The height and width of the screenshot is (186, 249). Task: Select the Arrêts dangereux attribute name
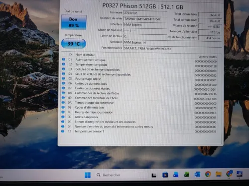coord(86,117)
